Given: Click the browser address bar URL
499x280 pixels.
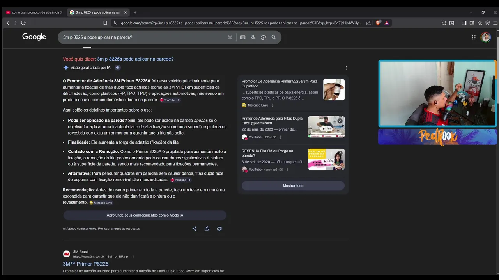Looking at the screenshot, I should pos(241,23).
